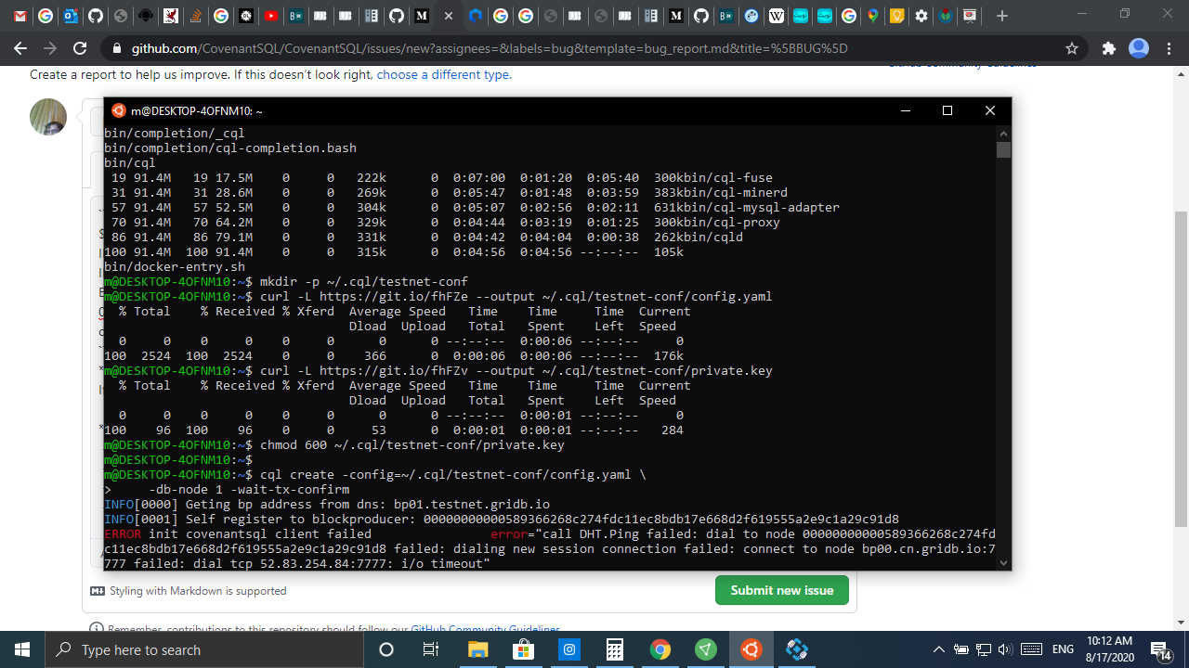The height and width of the screenshot is (668, 1189).
Task: Click the Windows search box
Action: click(x=204, y=649)
